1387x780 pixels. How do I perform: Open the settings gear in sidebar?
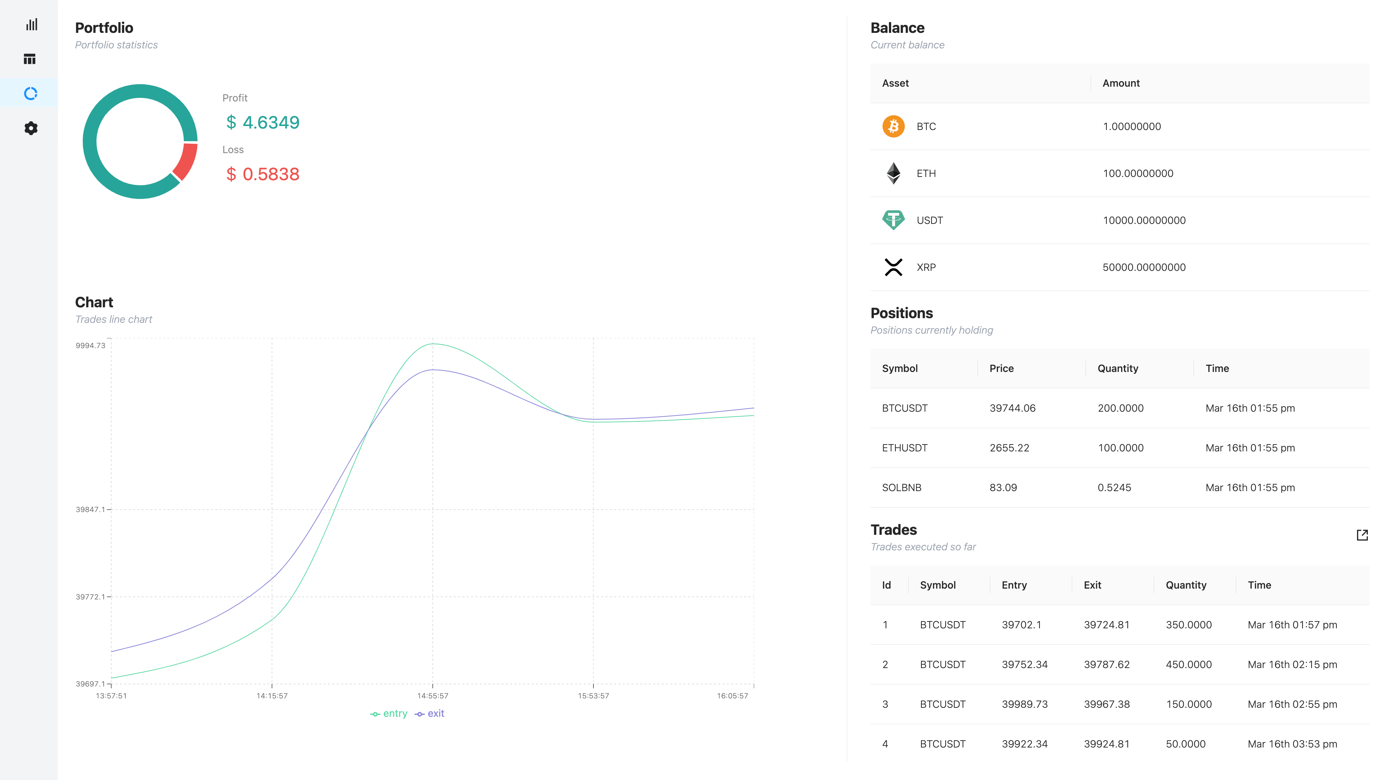click(x=31, y=128)
